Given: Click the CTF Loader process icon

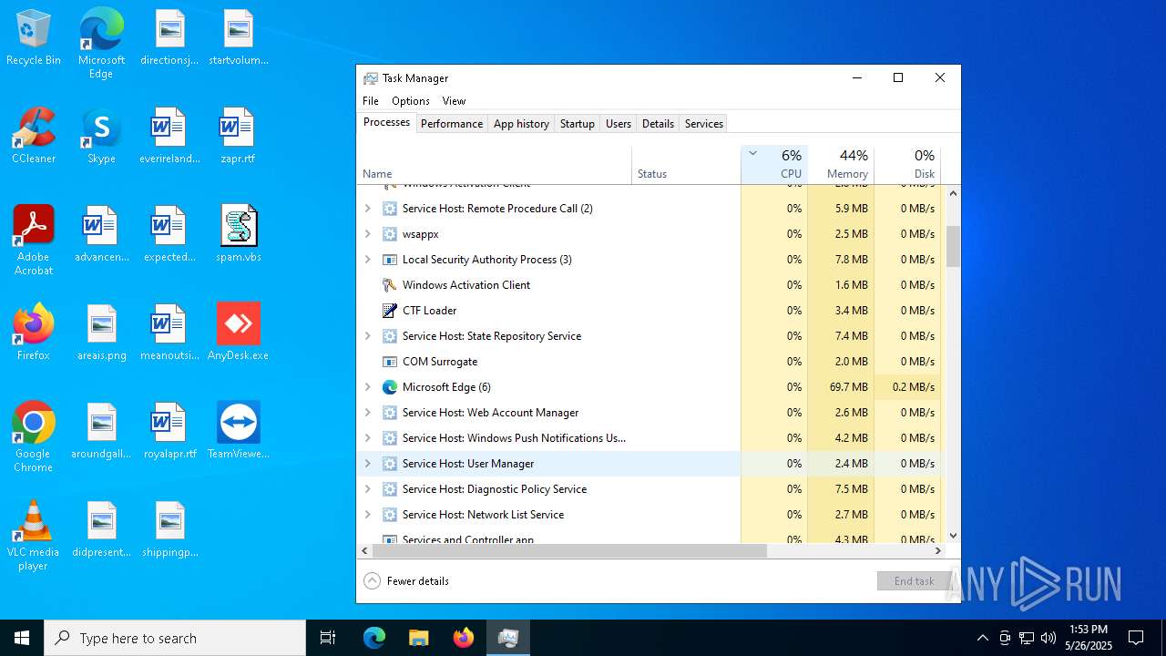Looking at the screenshot, I should [390, 311].
